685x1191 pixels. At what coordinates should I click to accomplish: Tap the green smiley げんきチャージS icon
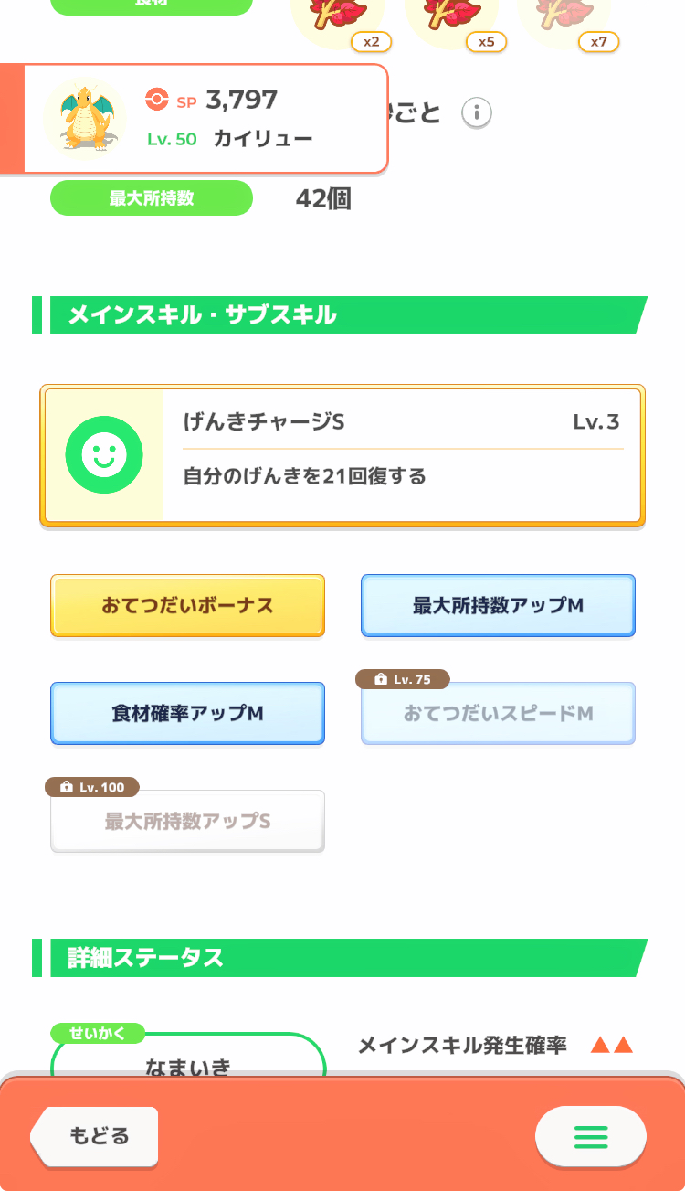point(102,455)
